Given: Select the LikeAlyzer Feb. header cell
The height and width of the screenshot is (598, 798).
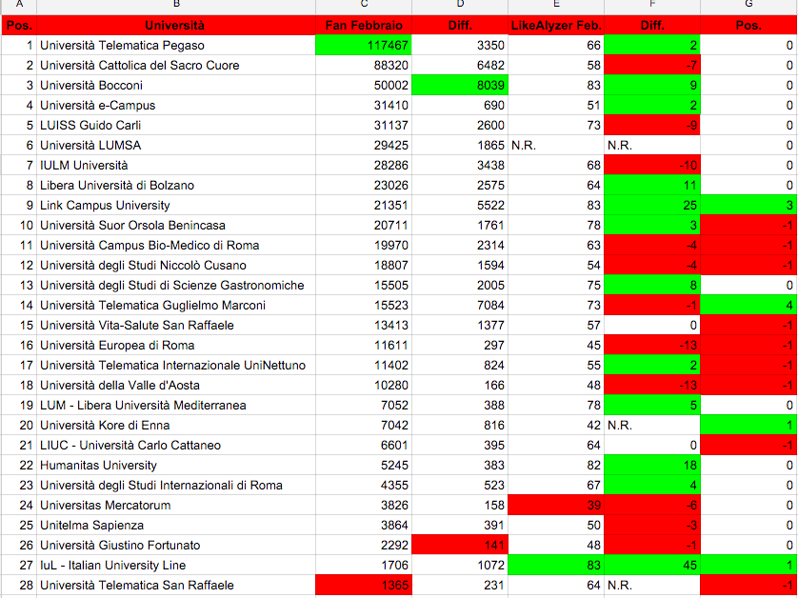Looking at the screenshot, I should pos(556,26).
